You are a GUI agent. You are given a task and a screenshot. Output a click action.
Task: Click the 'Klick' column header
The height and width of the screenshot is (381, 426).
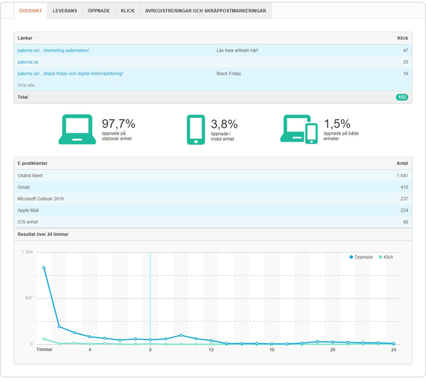(402, 38)
